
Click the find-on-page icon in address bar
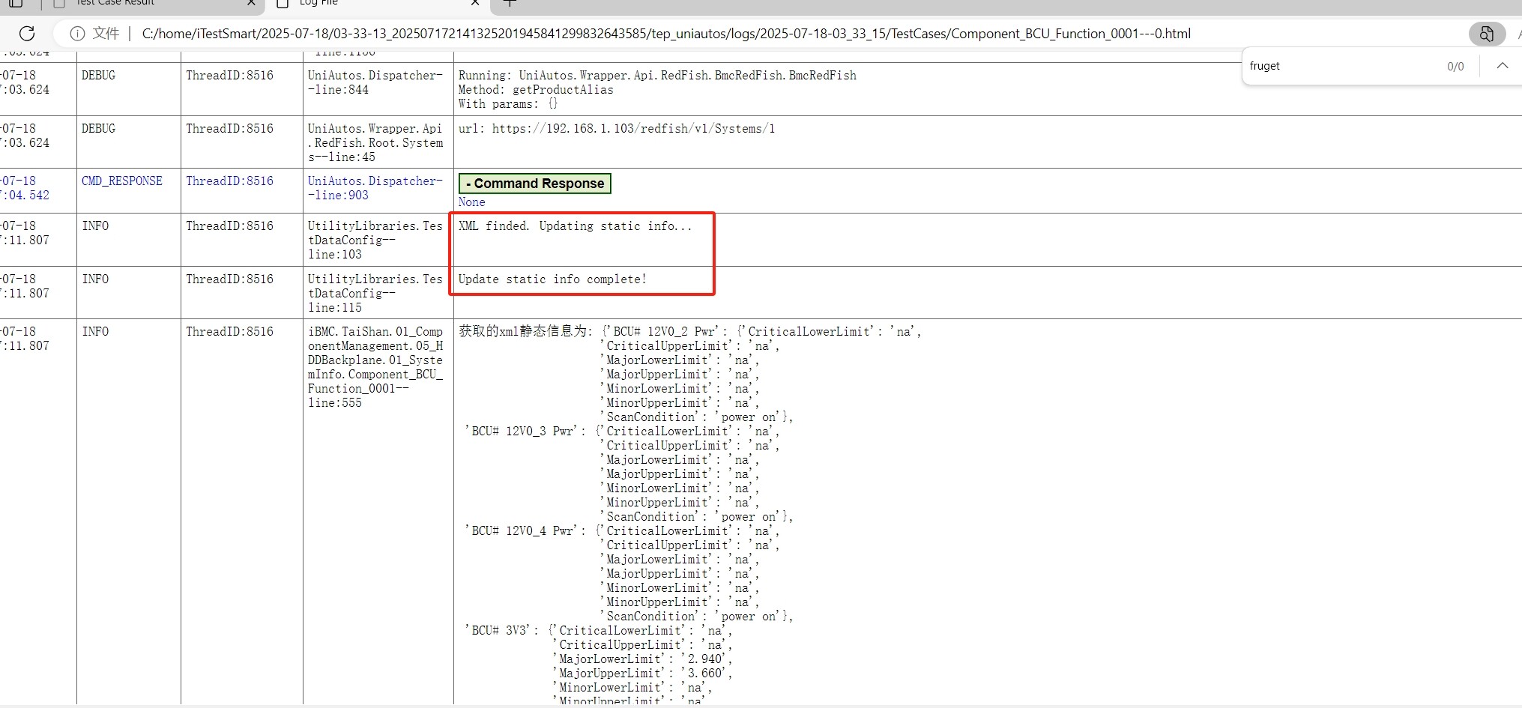click(x=1486, y=34)
